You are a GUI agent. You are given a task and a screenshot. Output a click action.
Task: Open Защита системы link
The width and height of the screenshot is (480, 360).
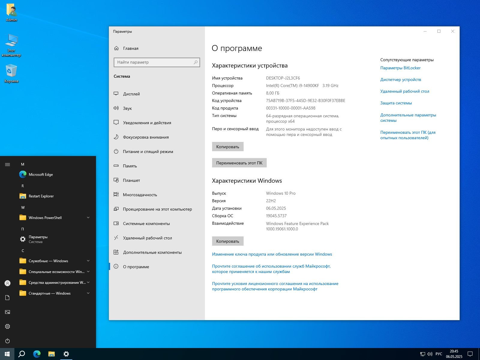396,103
